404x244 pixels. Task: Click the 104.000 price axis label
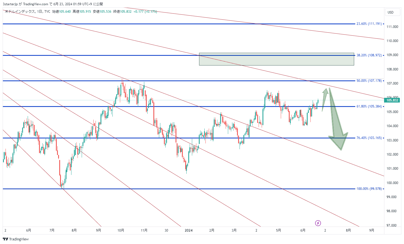[392, 126]
